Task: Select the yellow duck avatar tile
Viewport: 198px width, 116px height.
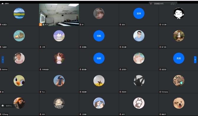Action: (19, 81)
